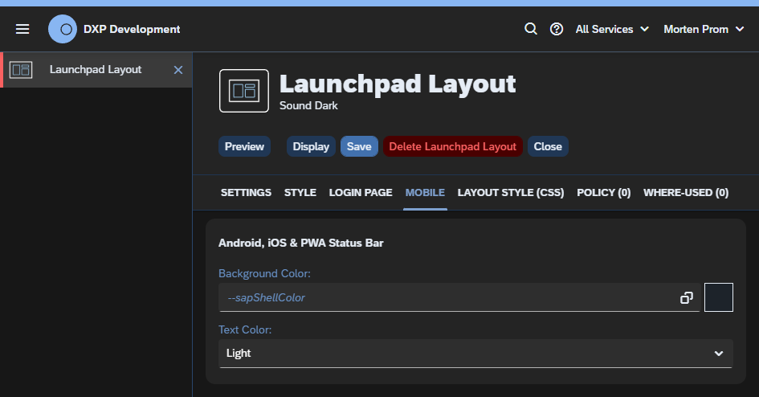This screenshot has width=759, height=397.
Task: Click the Close button in toolbar
Action: click(x=548, y=147)
